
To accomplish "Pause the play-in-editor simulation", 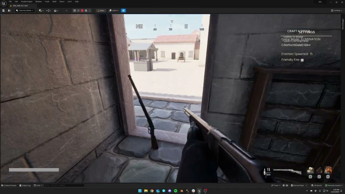I will coord(74,10).
